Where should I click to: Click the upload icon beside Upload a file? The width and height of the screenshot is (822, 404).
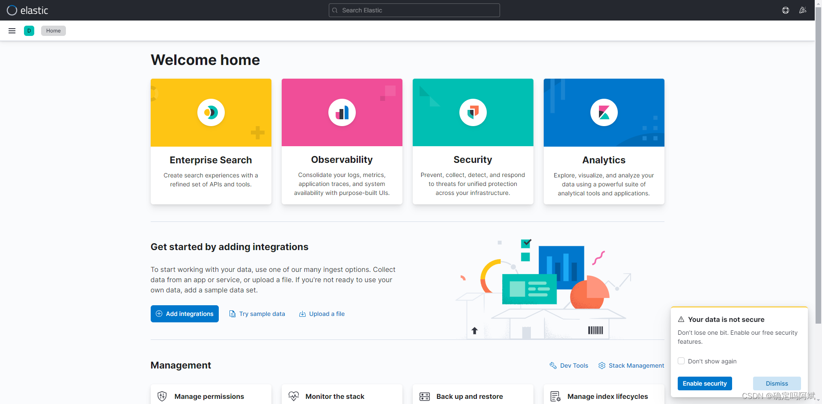tap(302, 314)
